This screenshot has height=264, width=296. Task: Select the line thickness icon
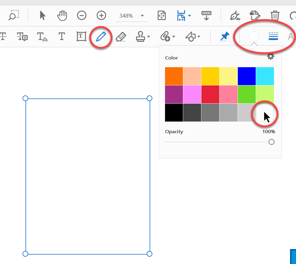[x=273, y=36]
